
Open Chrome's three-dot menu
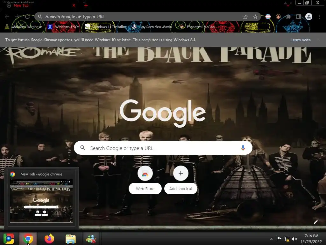(x=319, y=17)
